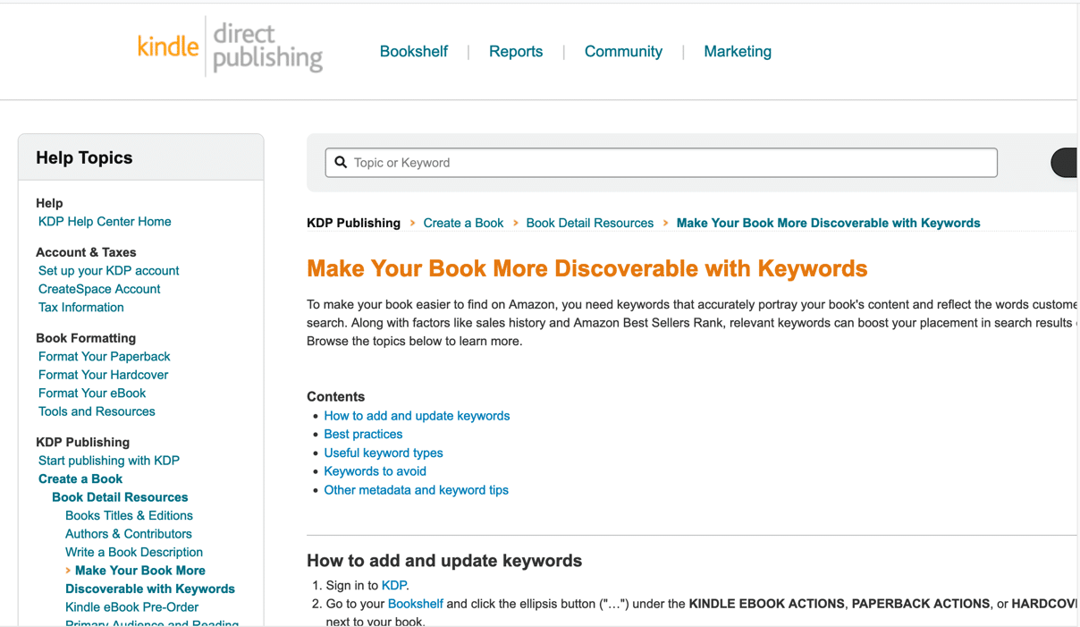
Task: Click the Kindle Direct Publishing logo
Action: point(230,48)
